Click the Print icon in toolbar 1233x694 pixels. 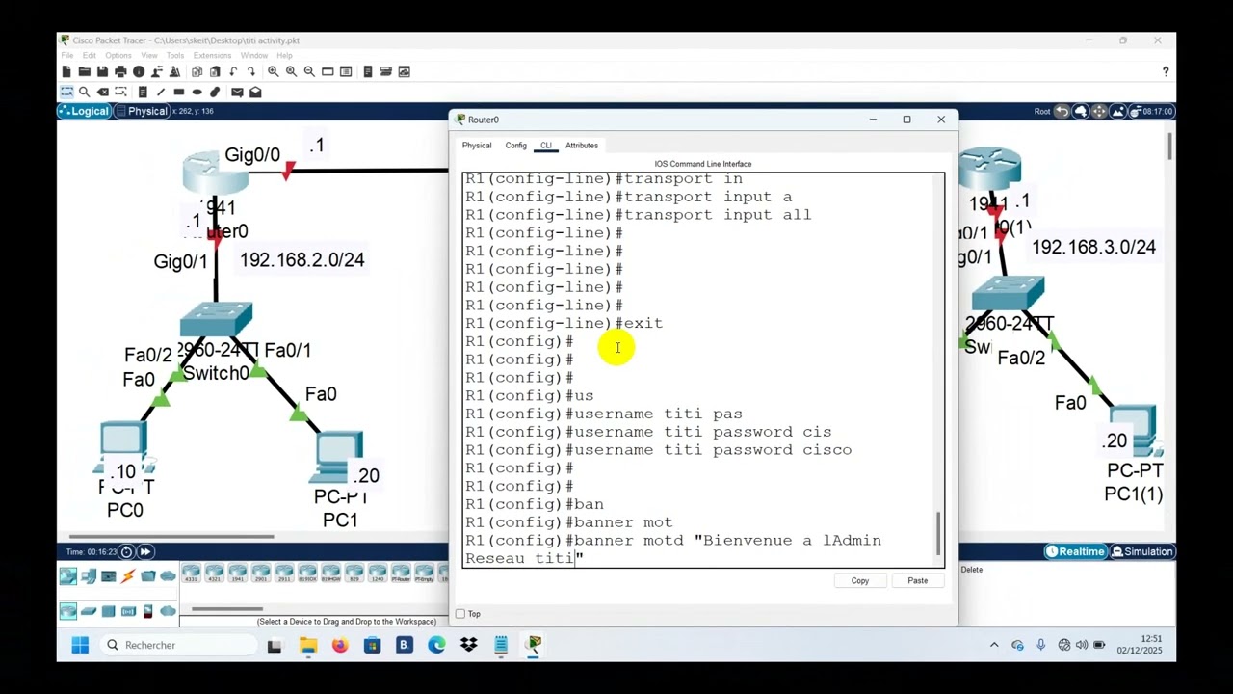120,71
